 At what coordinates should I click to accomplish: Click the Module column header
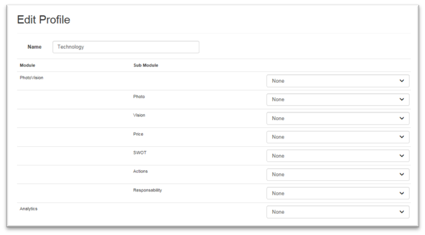(27, 65)
